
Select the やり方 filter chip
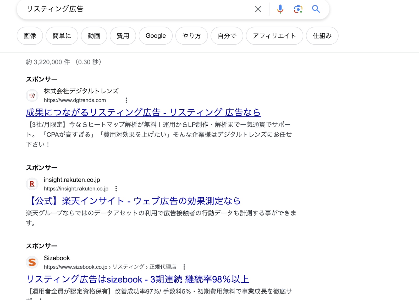(x=192, y=36)
